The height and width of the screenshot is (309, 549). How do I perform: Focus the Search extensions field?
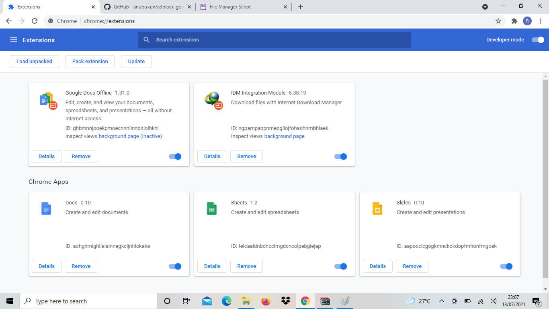[274, 40]
